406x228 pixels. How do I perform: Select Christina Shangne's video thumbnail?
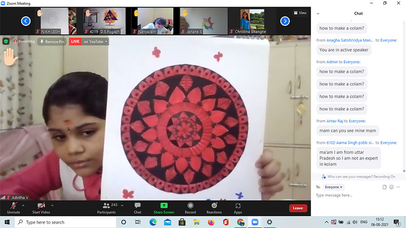pos(252,21)
